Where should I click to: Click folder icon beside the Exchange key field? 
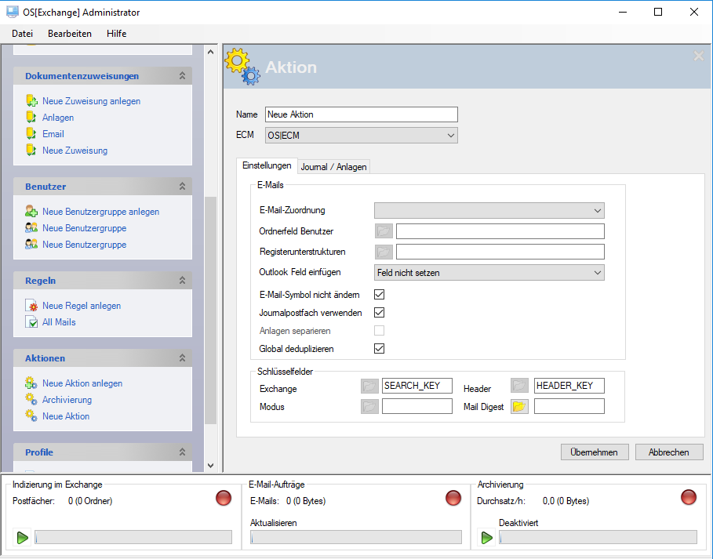[369, 386]
